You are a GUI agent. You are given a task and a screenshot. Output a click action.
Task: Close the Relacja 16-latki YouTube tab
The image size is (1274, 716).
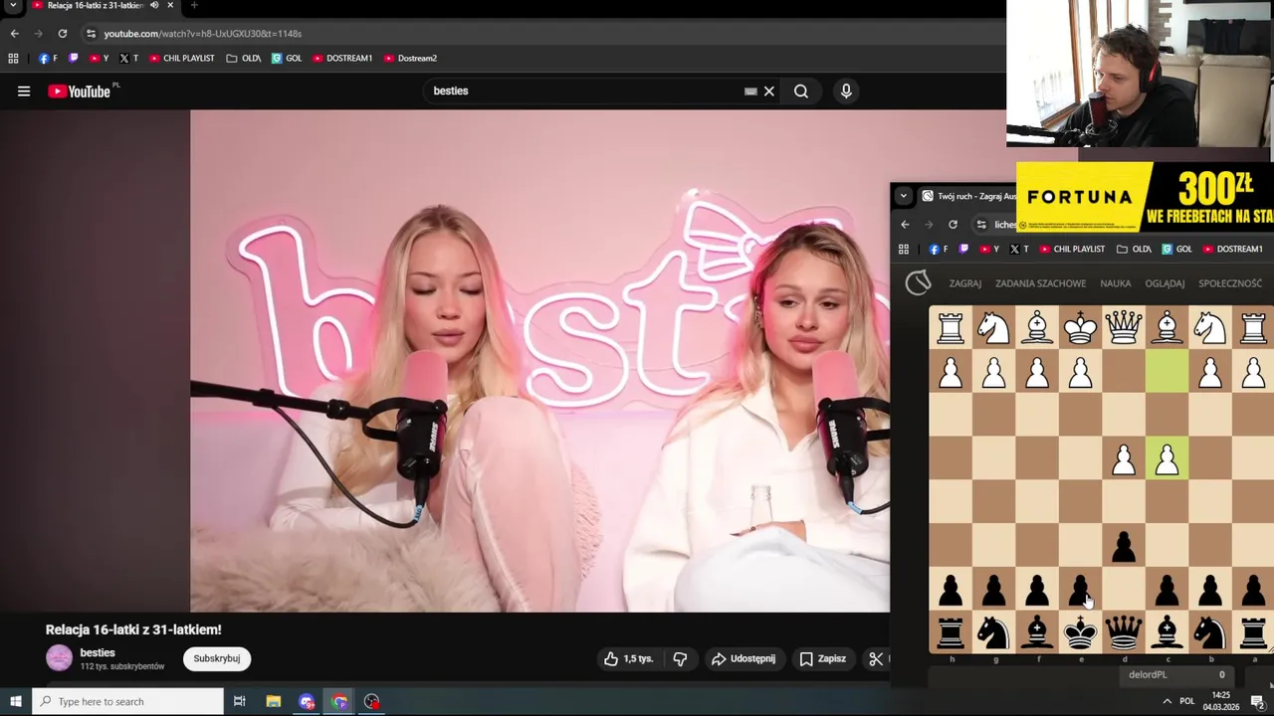(170, 6)
